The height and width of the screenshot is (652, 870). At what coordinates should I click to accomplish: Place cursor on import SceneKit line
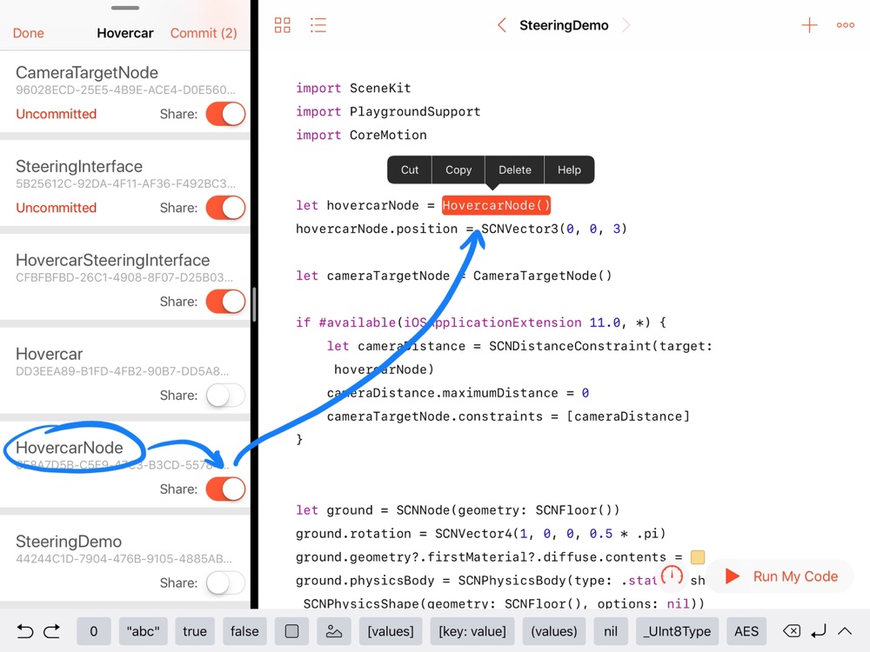(x=353, y=88)
